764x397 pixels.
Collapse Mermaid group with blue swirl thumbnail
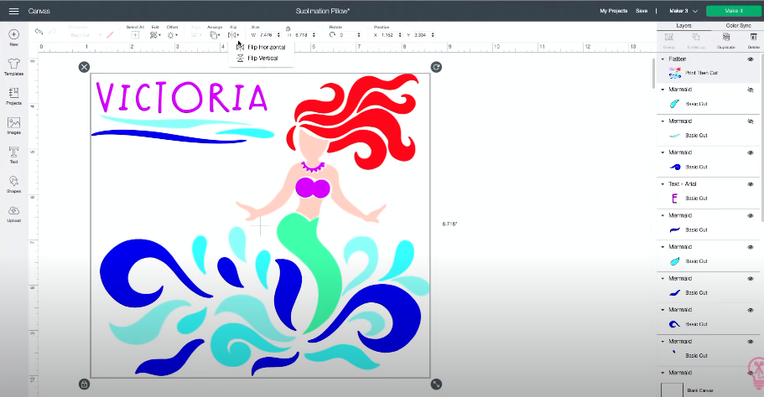tap(663, 152)
